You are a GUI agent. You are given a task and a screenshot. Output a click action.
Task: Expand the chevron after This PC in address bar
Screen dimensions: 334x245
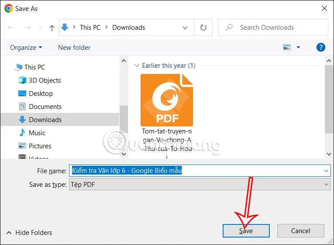pyautogui.click(x=106, y=27)
